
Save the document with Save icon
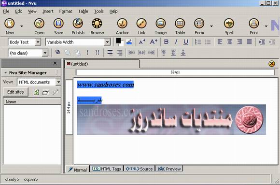[x=58, y=23]
